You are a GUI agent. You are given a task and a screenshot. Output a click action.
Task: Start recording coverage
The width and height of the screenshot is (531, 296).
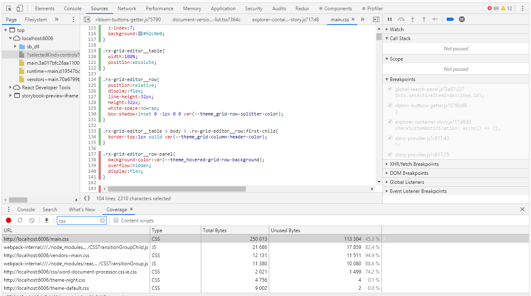pyautogui.click(x=9, y=220)
